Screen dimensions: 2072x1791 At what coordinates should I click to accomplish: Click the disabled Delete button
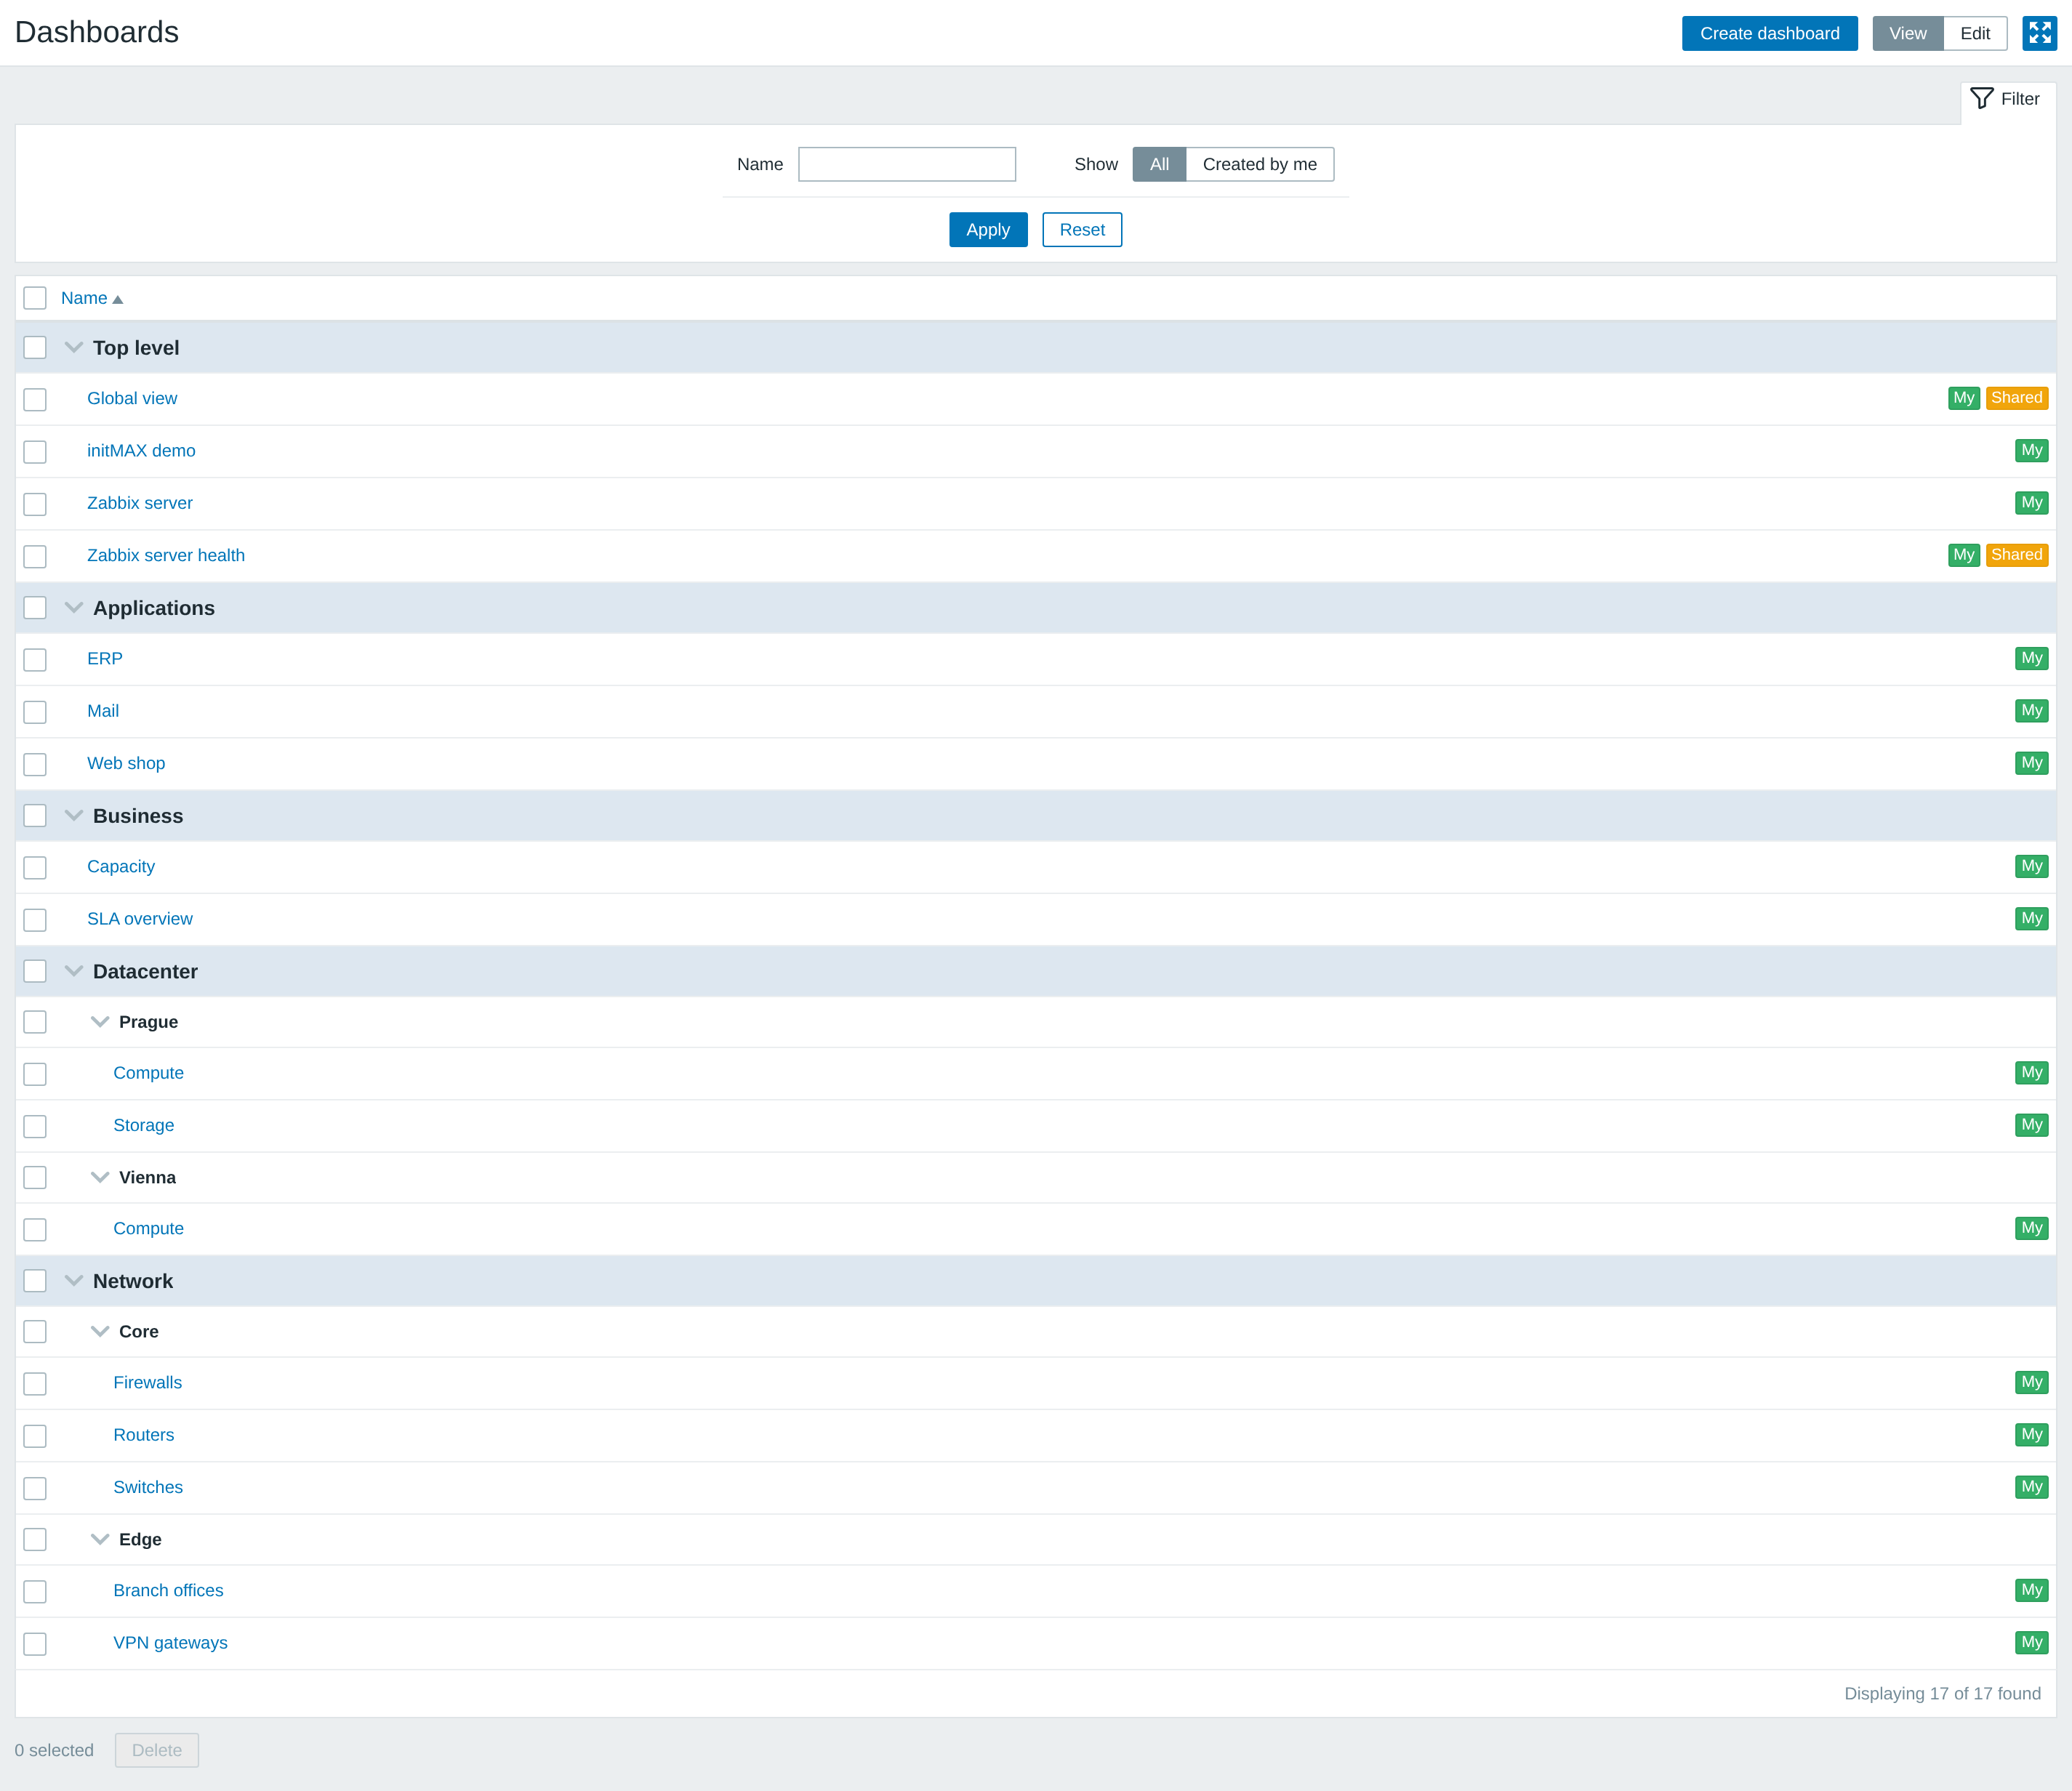click(x=157, y=1750)
